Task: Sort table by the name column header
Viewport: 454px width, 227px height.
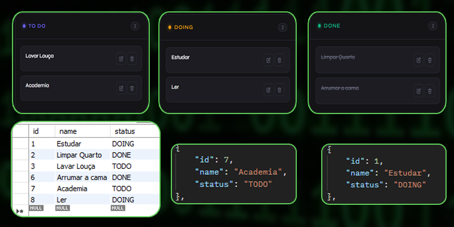Action: pyautogui.click(x=82, y=131)
